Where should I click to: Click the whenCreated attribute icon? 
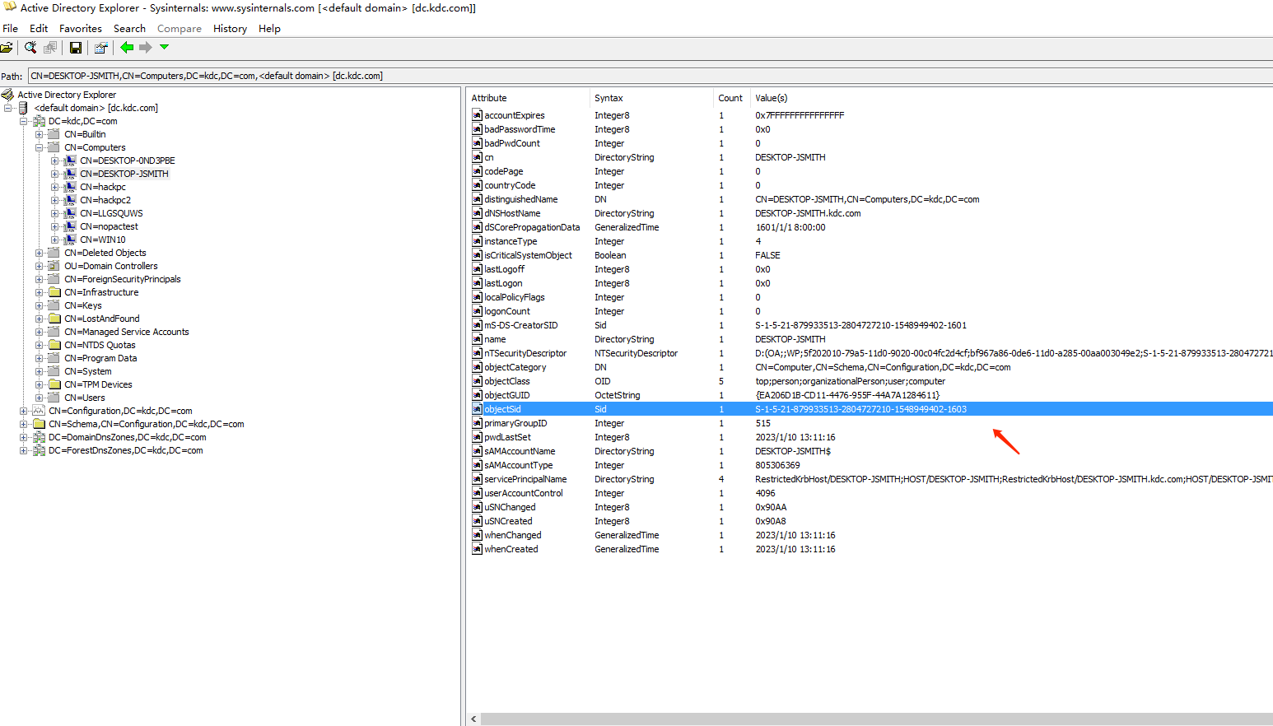point(477,549)
